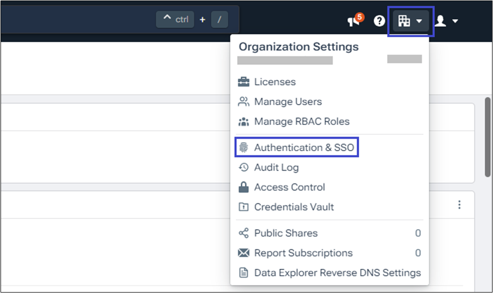Click the announcements megaphone icon with badge

pos(354,21)
